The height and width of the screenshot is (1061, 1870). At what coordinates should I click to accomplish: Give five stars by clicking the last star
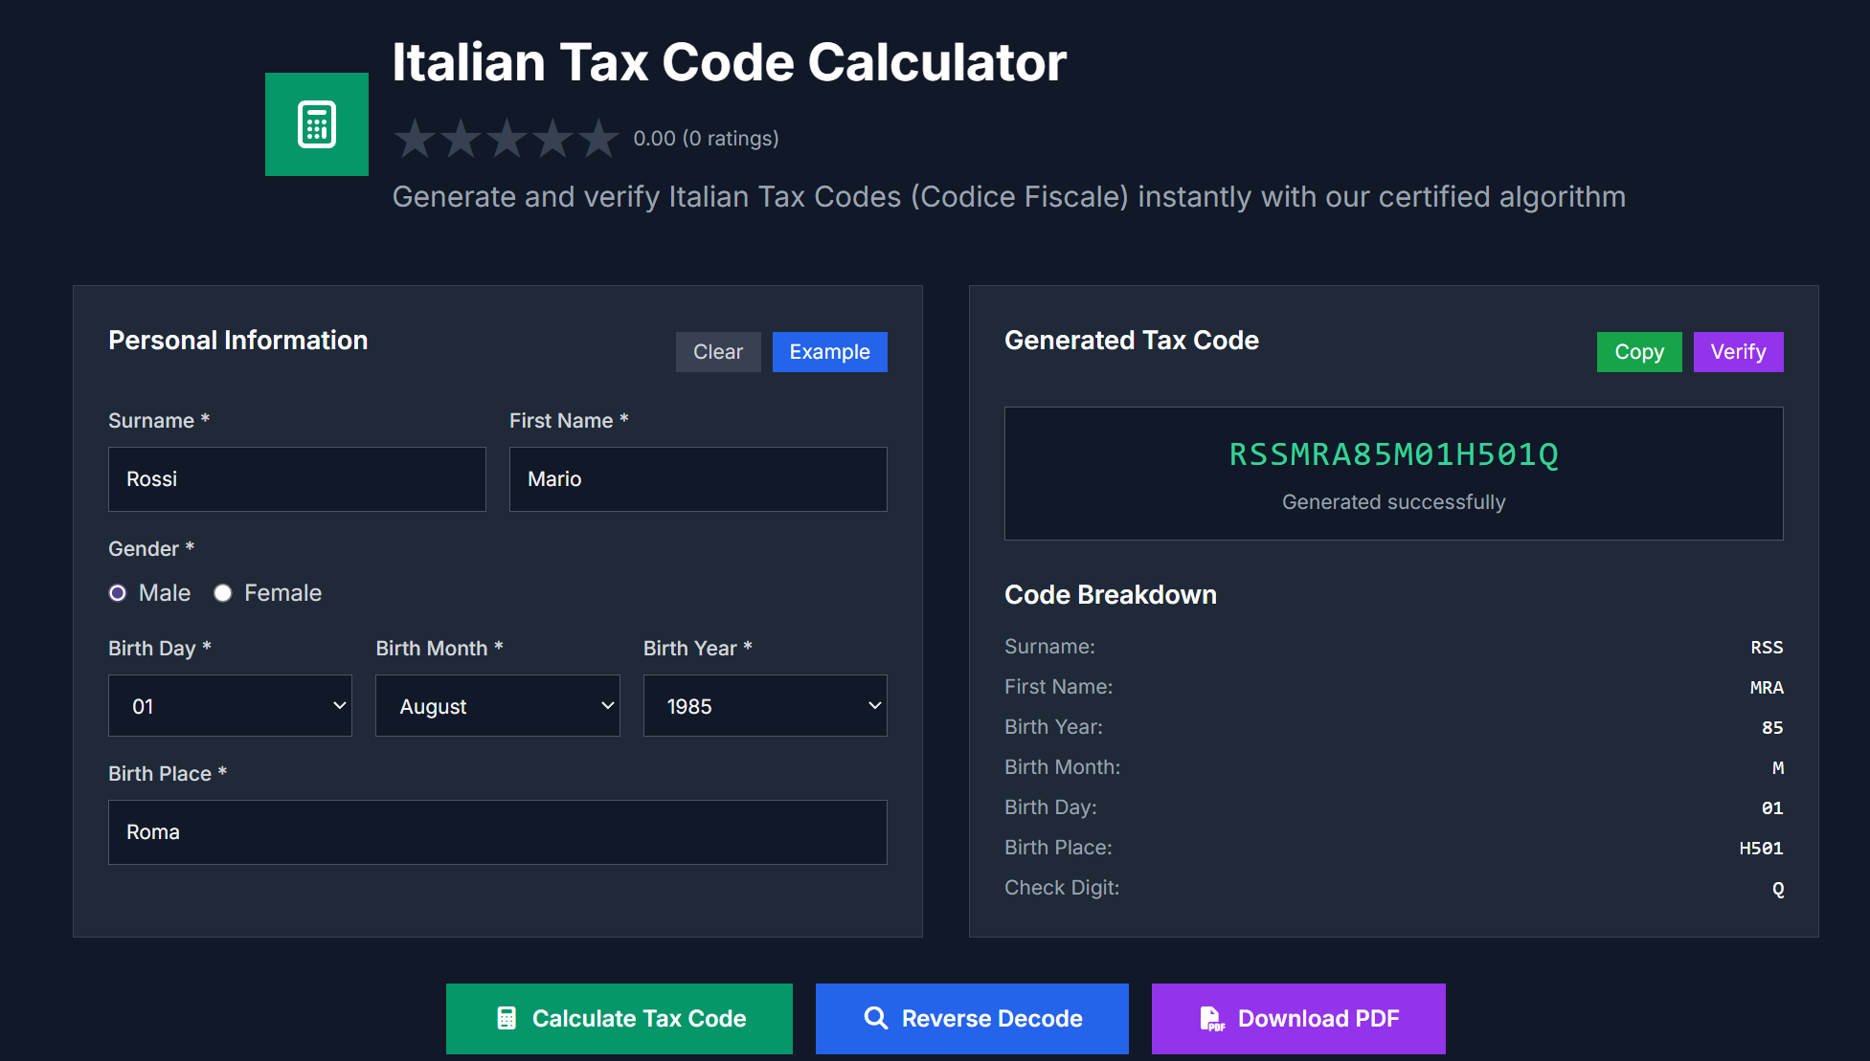598,138
